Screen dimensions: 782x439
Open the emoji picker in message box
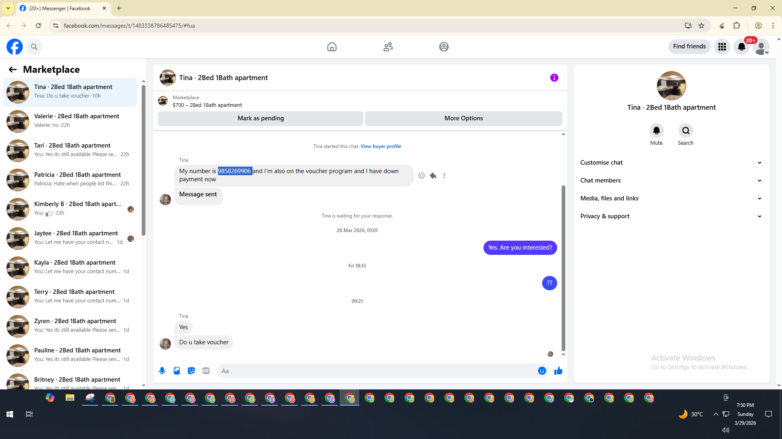coord(542,371)
